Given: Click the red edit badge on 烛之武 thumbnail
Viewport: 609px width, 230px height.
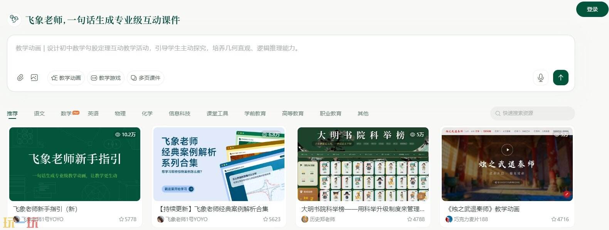Looking at the screenshot, I should (567, 194).
